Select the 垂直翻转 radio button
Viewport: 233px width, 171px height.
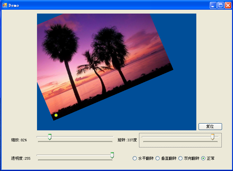[158, 158]
